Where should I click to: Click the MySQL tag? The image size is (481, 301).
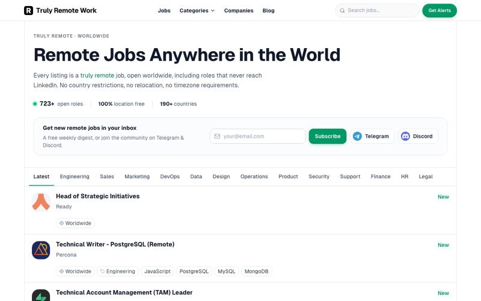pyautogui.click(x=227, y=272)
